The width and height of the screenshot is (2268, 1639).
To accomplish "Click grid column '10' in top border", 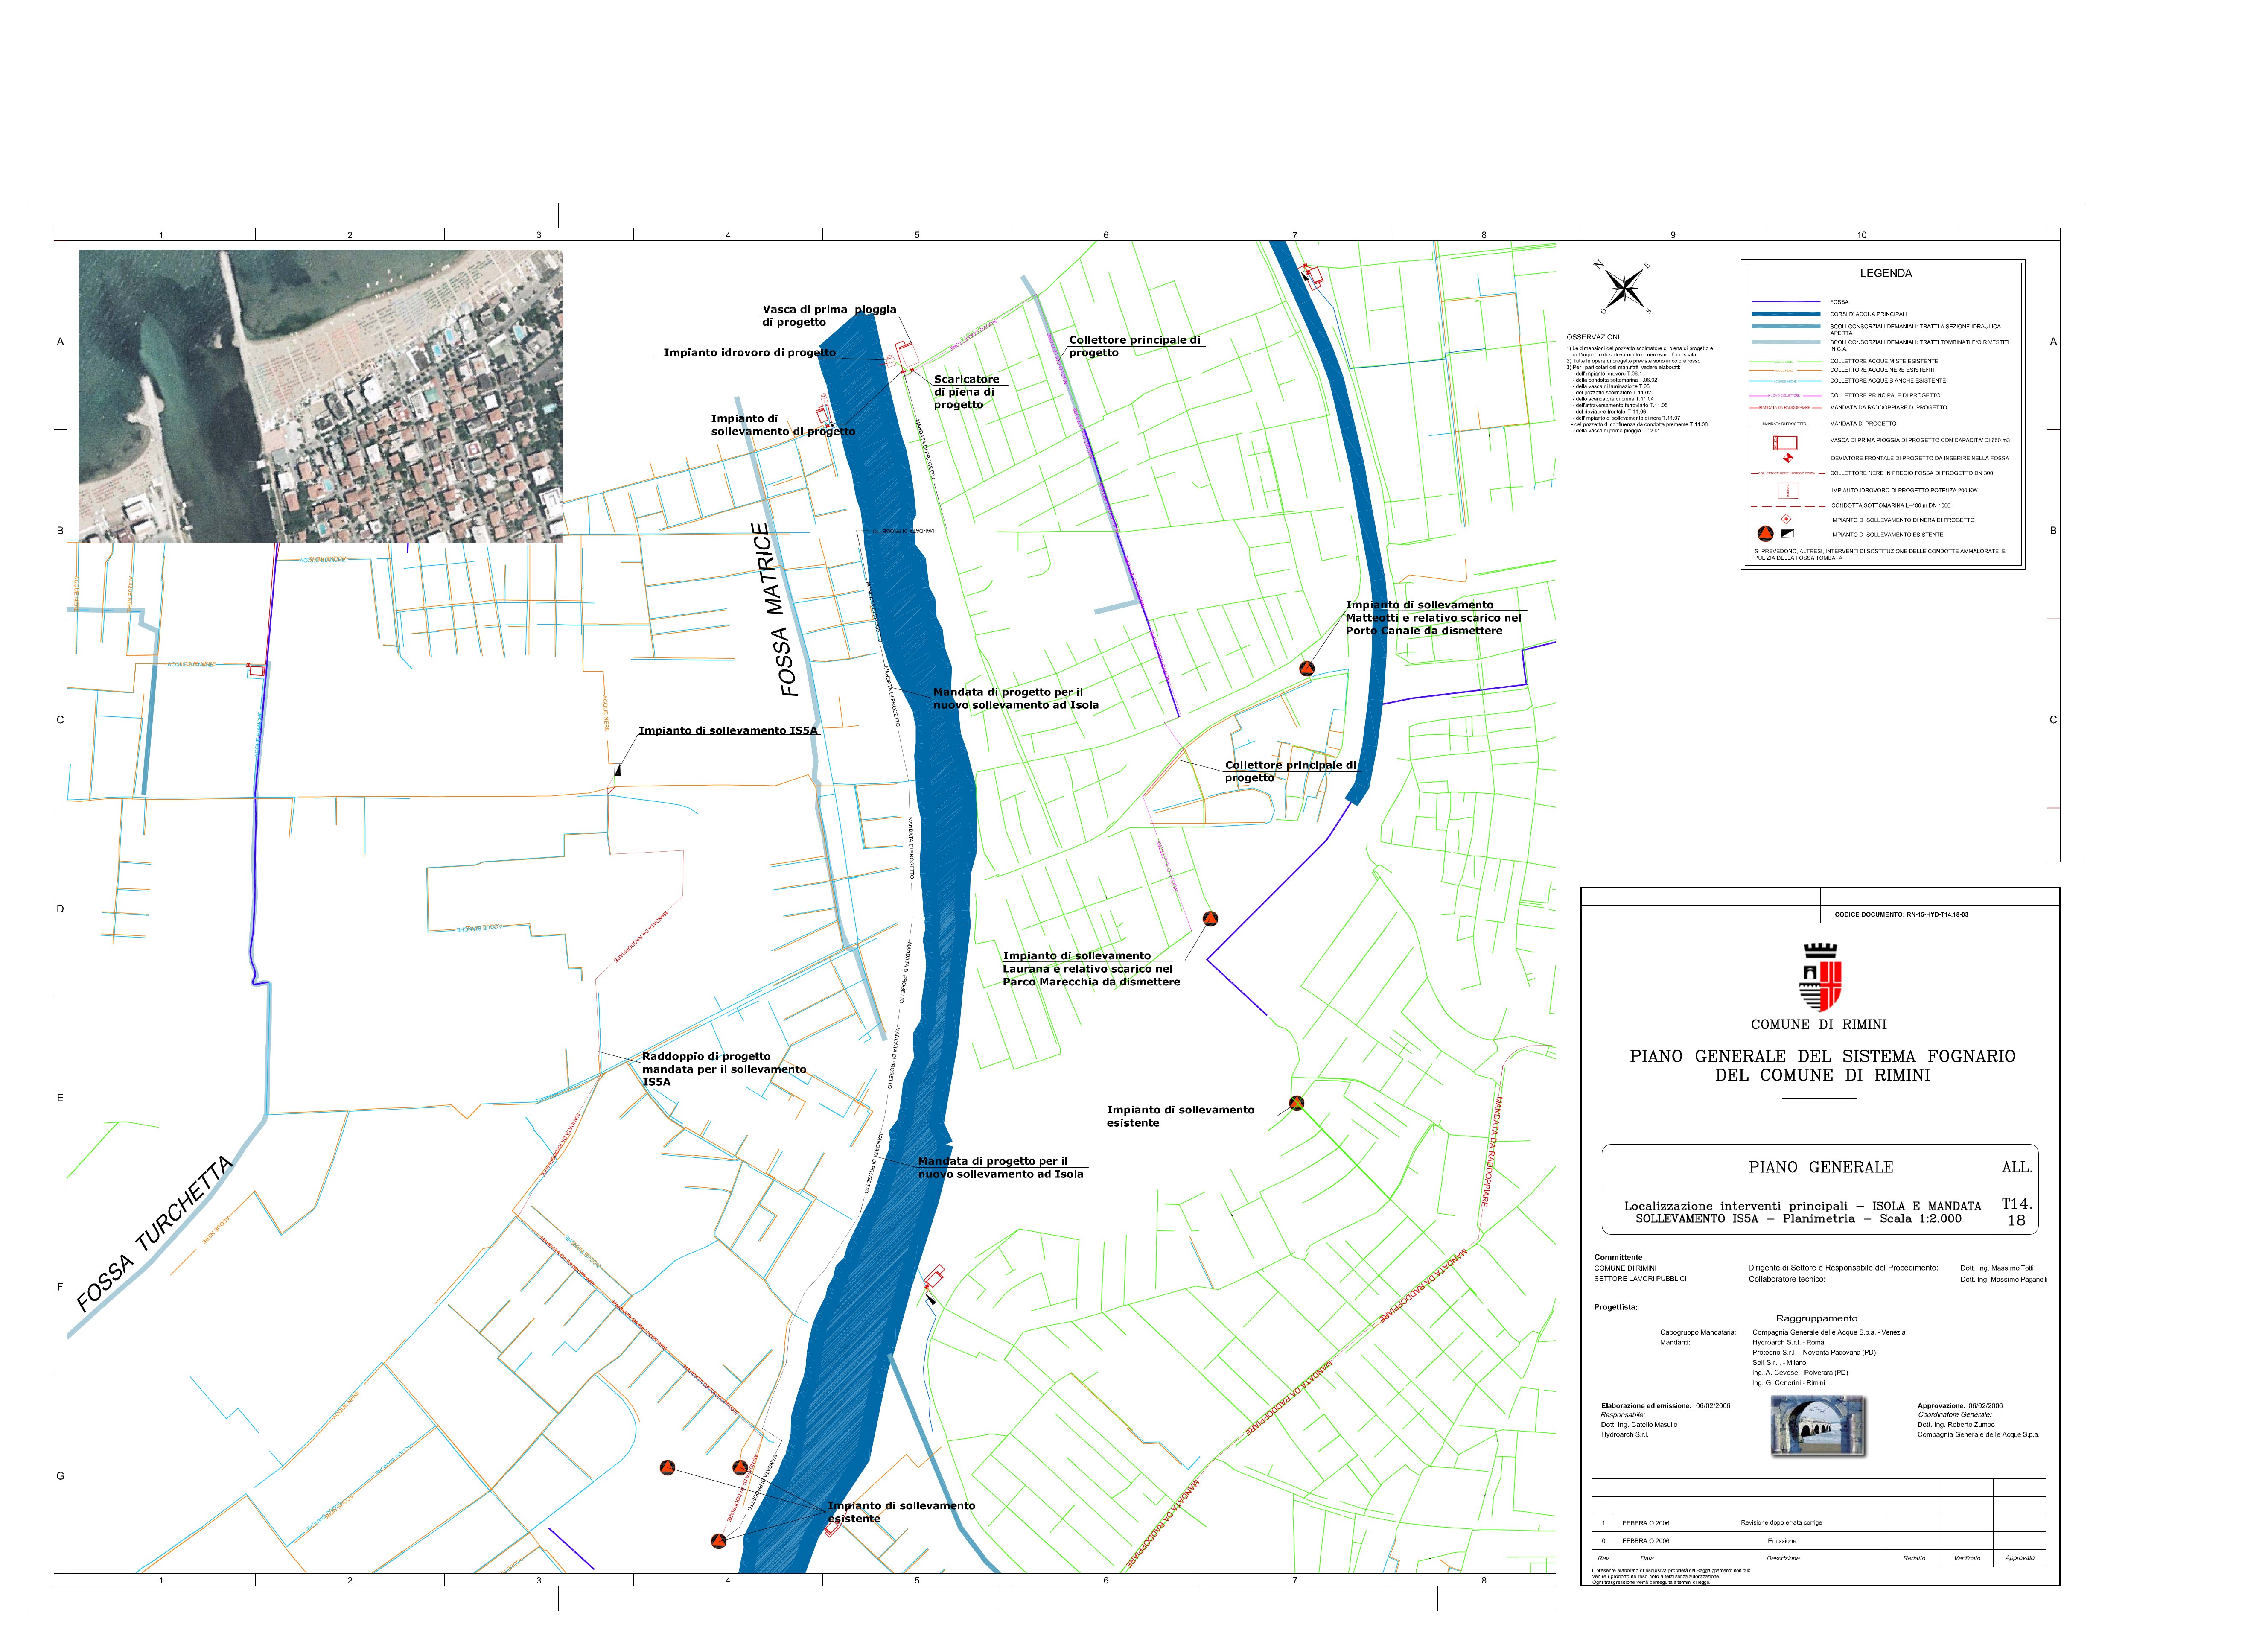I will pos(1862,235).
